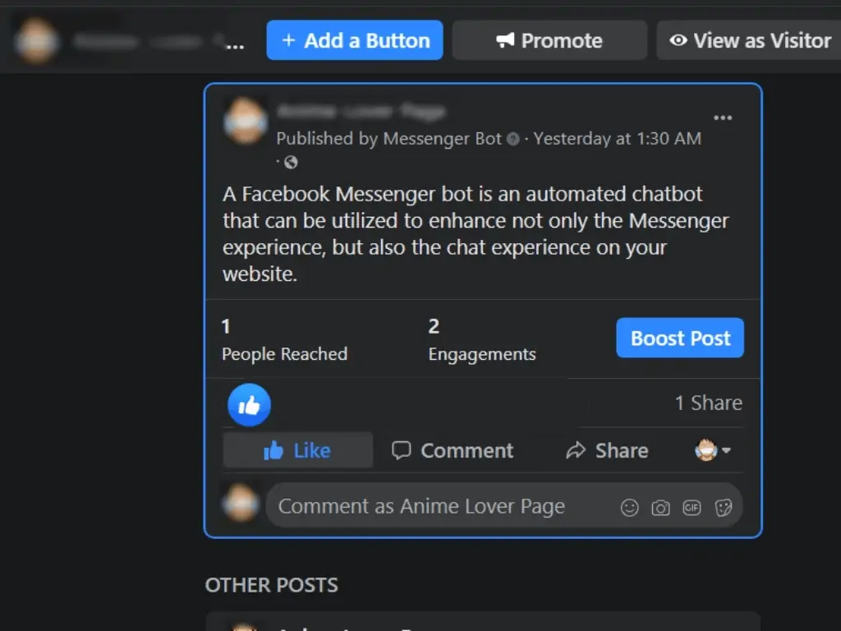This screenshot has width=841, height=631.
Task: Click the help icon beside Messenger Bot
Action: coord(513,139)
